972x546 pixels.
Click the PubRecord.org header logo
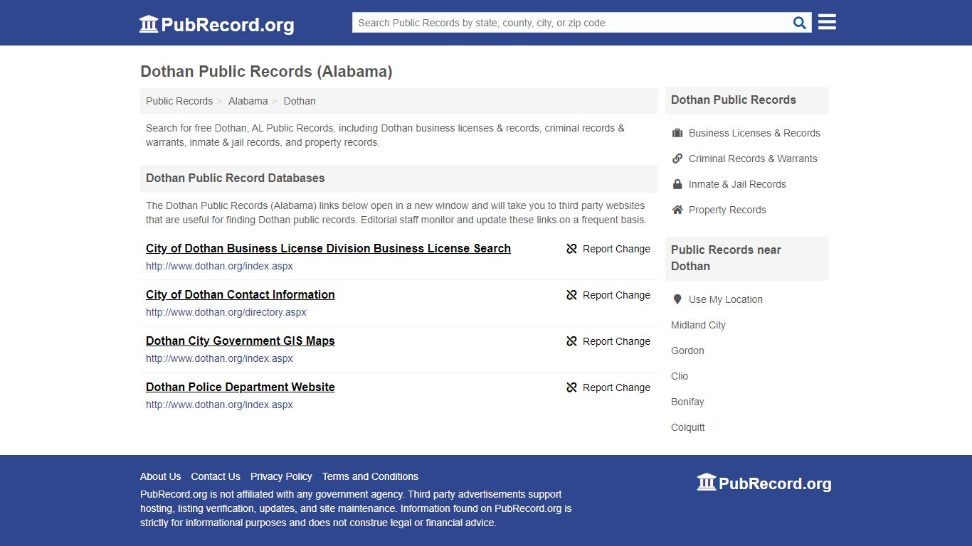(x=216, y=24)
